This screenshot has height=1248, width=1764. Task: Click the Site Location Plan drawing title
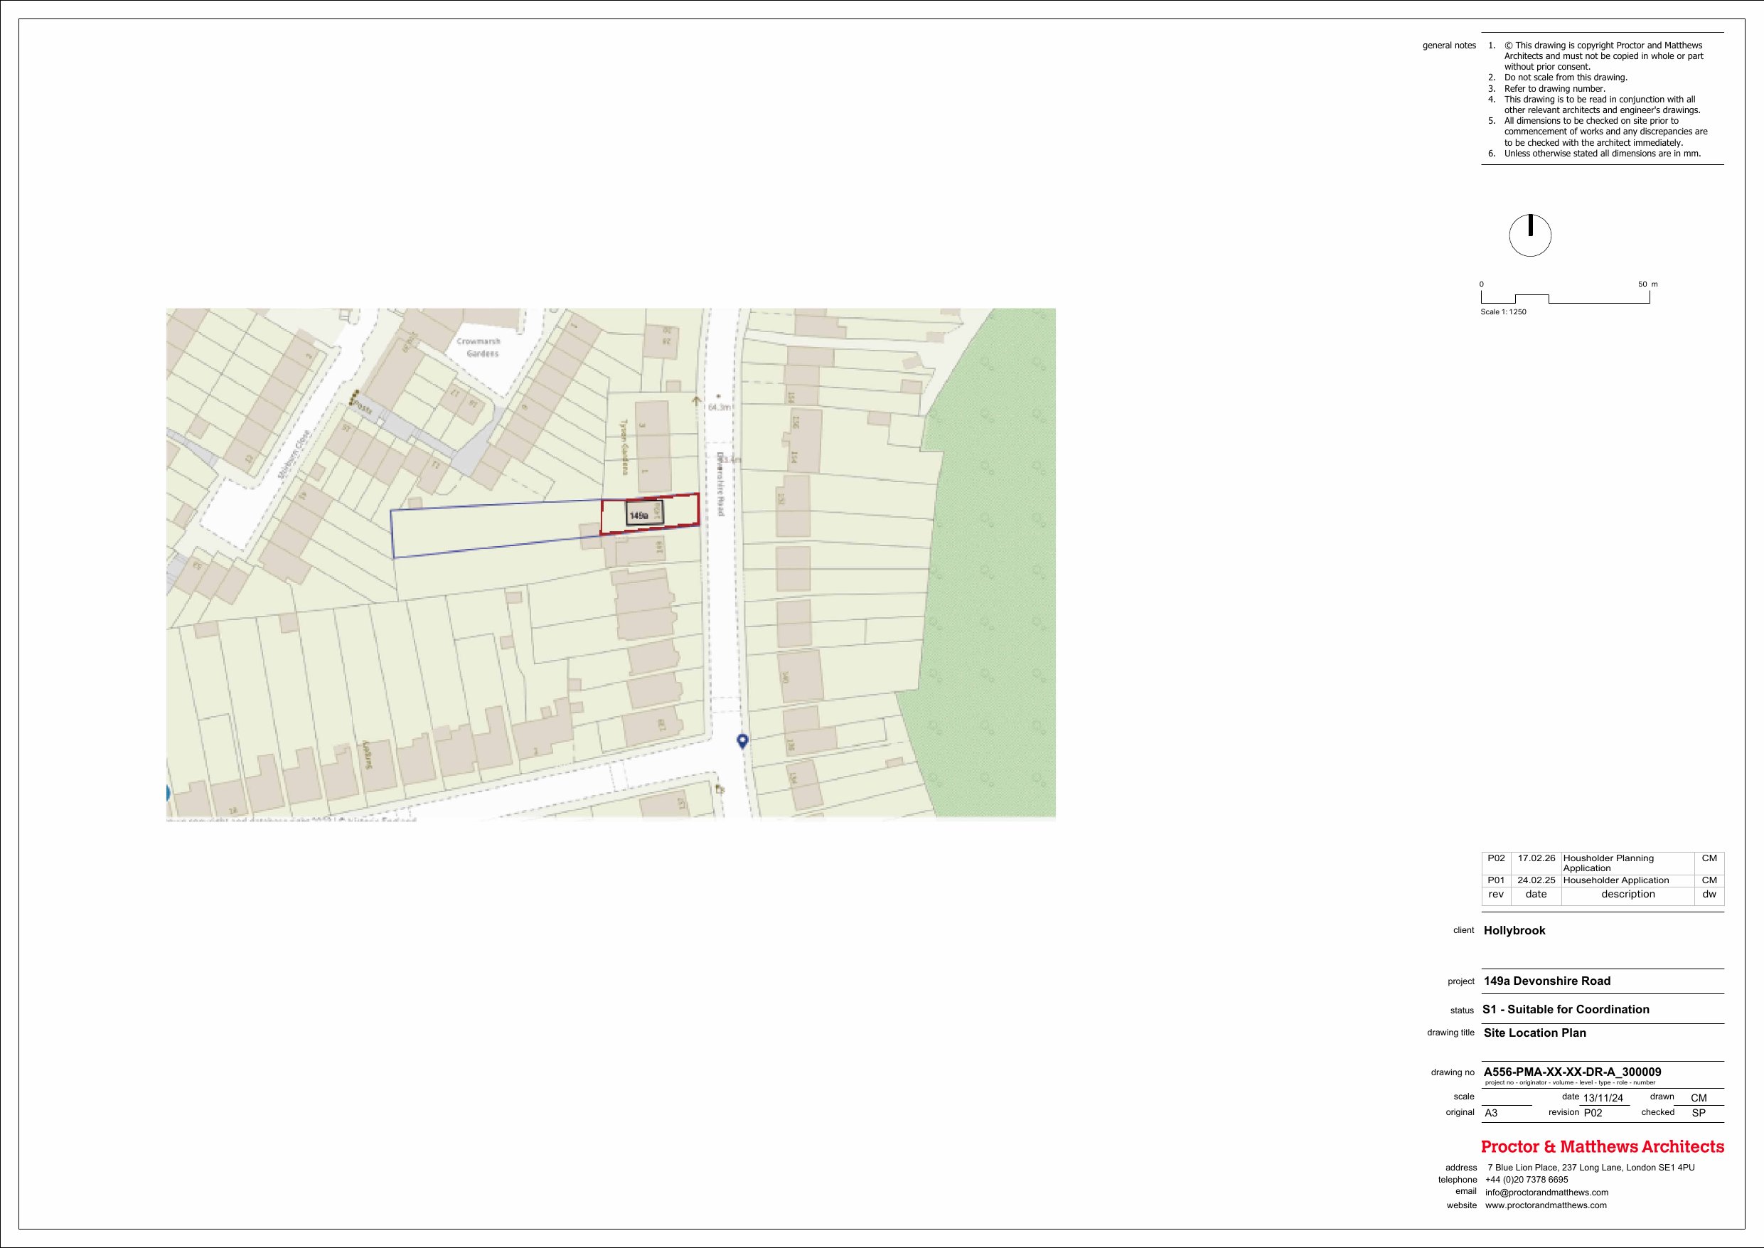[x=1534, y=1033]
